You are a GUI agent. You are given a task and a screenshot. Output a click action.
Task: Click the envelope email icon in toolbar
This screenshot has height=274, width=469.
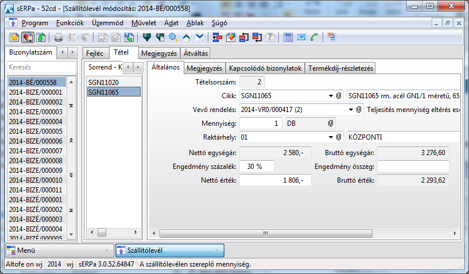[301, 38]
